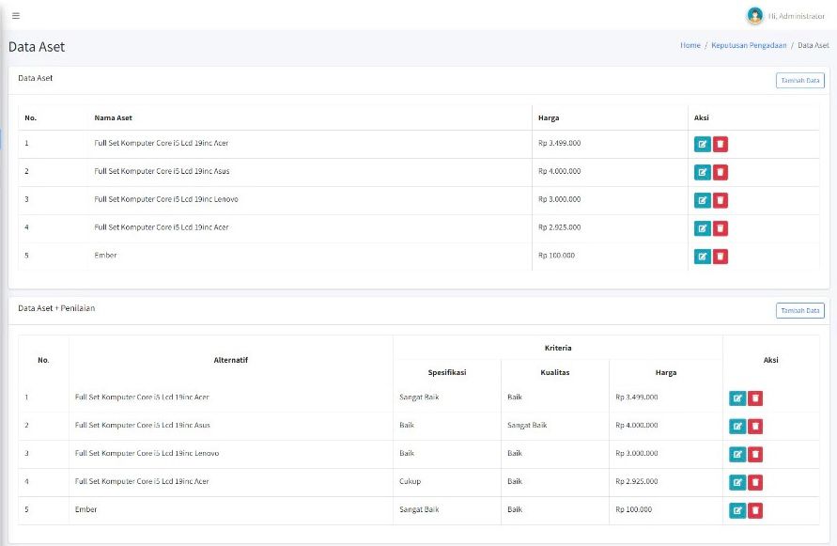Click Tambah Data in Data Aset panel
This screenshot has height=546, width=837.
pos(800,80)
